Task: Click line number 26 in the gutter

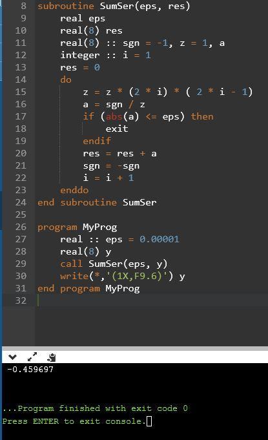Action: (x=21, y=227)
